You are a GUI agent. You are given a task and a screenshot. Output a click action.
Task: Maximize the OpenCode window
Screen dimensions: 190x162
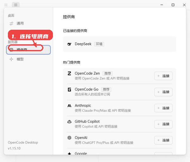pos(173,5)
